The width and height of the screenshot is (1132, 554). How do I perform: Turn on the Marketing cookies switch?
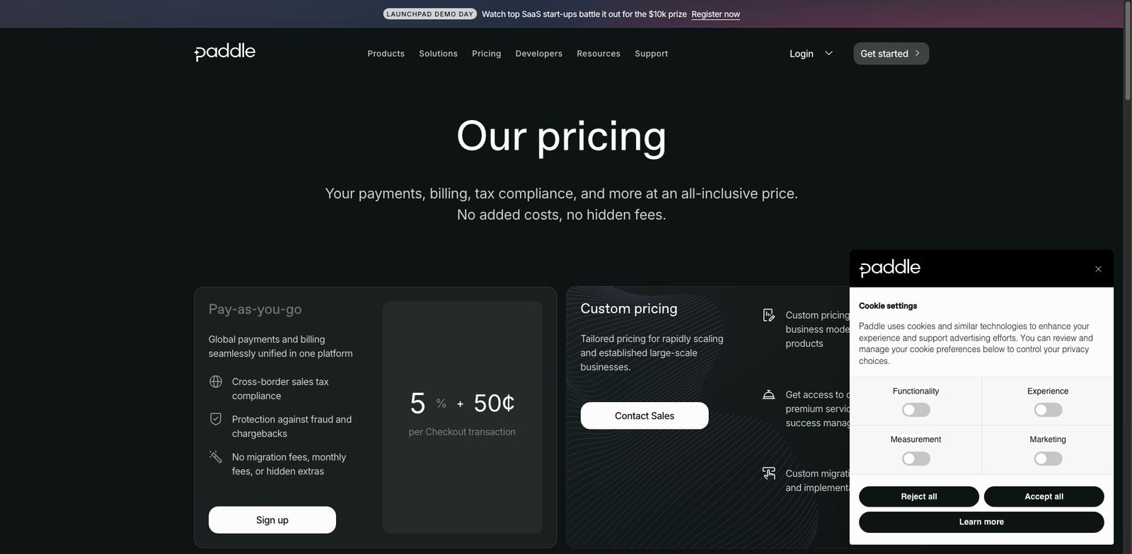1048,458
